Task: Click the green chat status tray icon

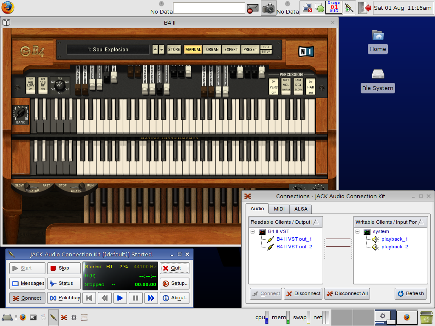Action: pos(319,8)
